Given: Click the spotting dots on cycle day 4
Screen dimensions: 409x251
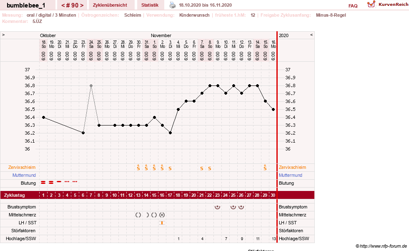Looking at the screenshot, I should (67, 182).
